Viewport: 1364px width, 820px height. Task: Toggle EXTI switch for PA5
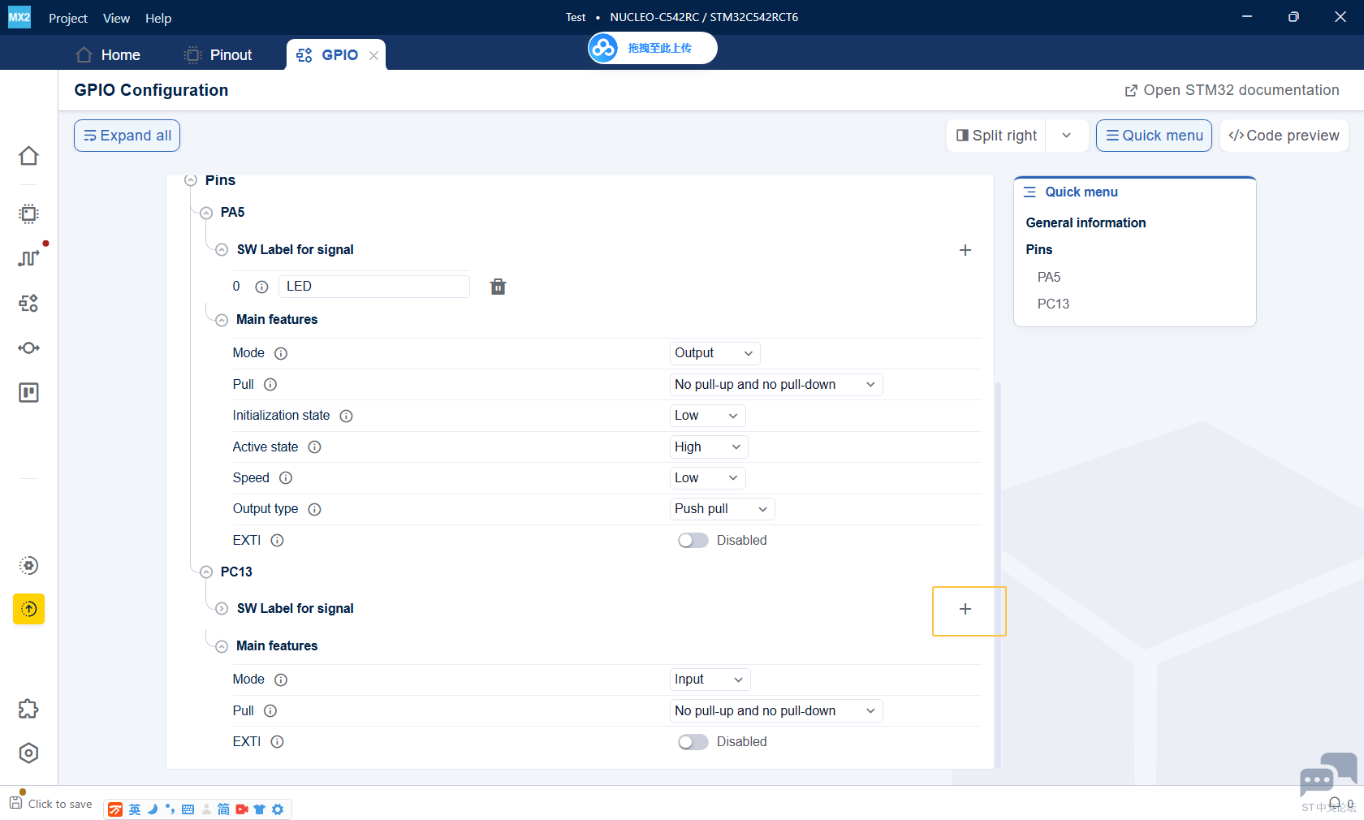693,541
